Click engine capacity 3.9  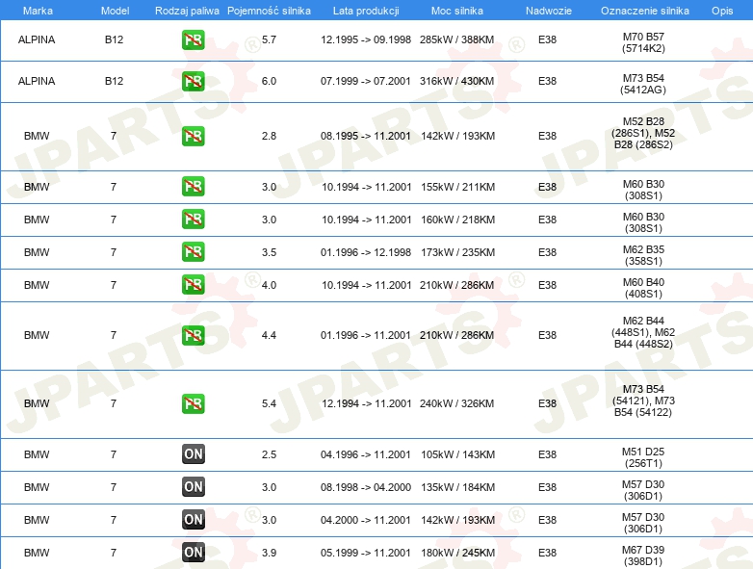point(269,553)
